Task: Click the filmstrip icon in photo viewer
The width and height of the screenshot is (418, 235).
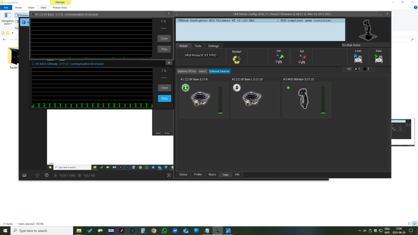Action: point(24,175)
